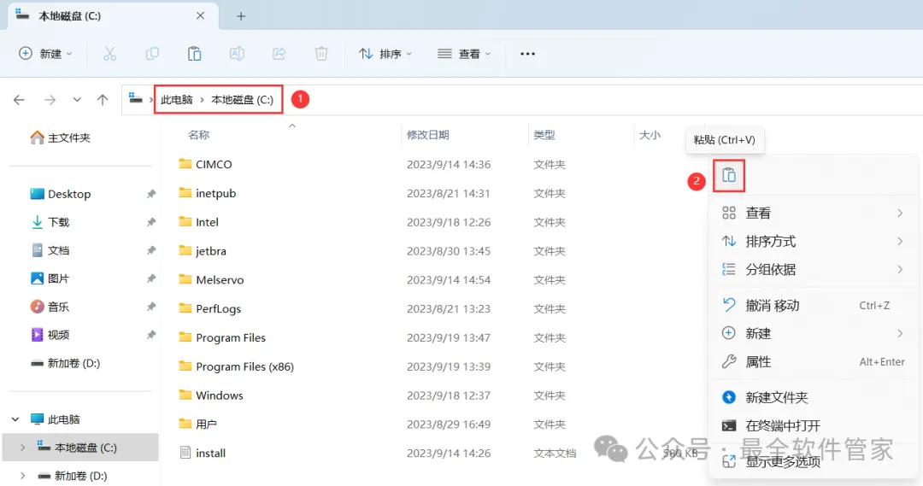Sort by the 名称 column header
This screenshot has width=923, height=486.
pos(199,135)
